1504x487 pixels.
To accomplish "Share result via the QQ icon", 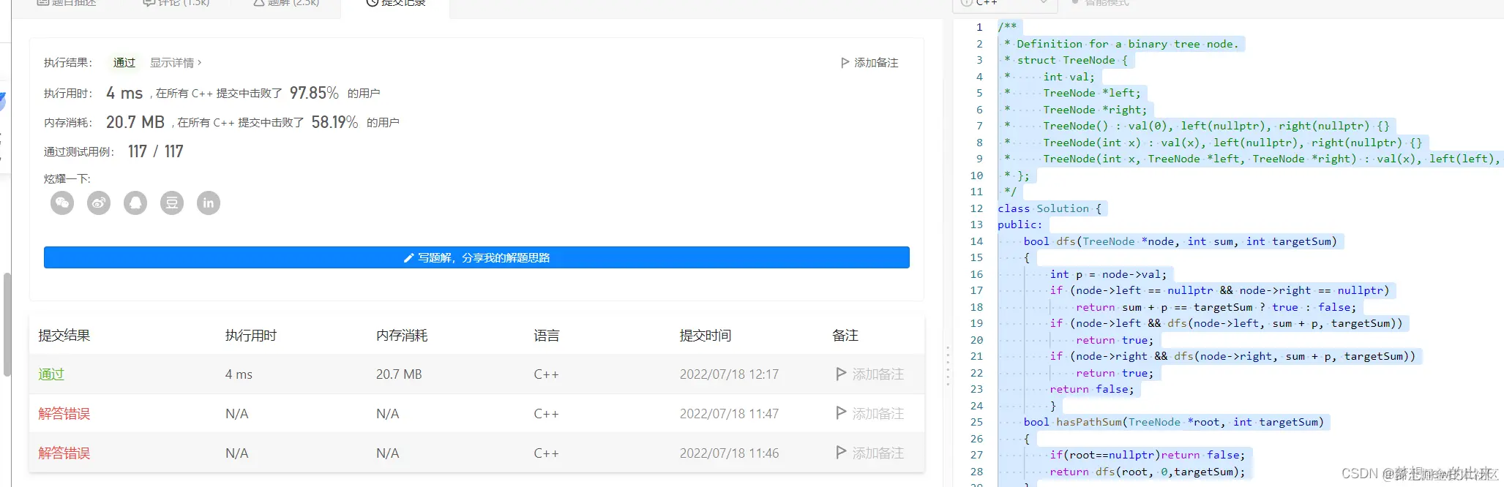I will point(135,203).
